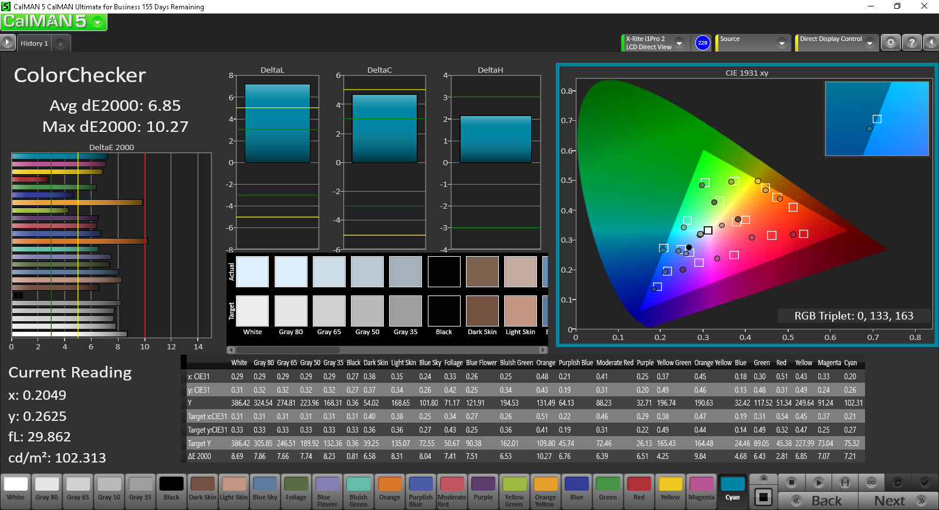Select the Red patch button
Viewport: 939px width, 510px height.
[639, 491]
